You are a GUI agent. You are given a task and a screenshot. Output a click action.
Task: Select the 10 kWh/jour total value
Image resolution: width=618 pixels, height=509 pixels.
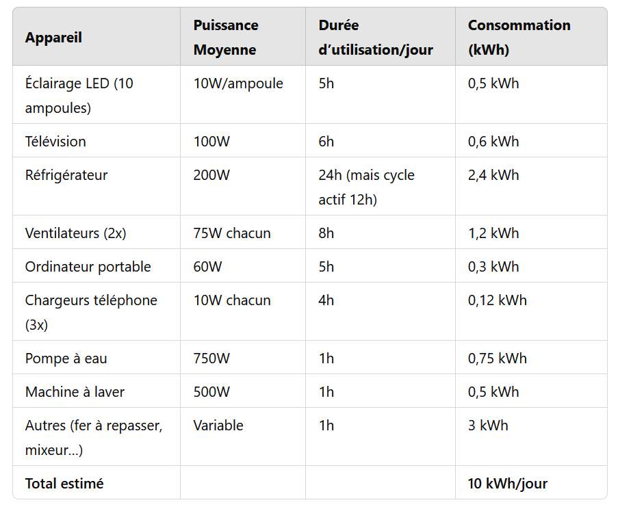(x=508, y=484)
